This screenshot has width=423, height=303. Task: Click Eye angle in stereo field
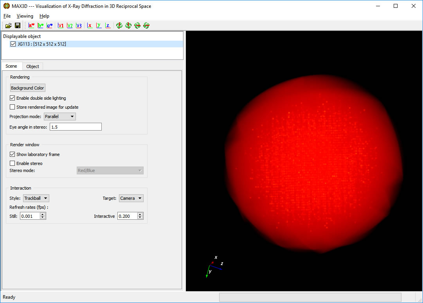click(76, 127)
